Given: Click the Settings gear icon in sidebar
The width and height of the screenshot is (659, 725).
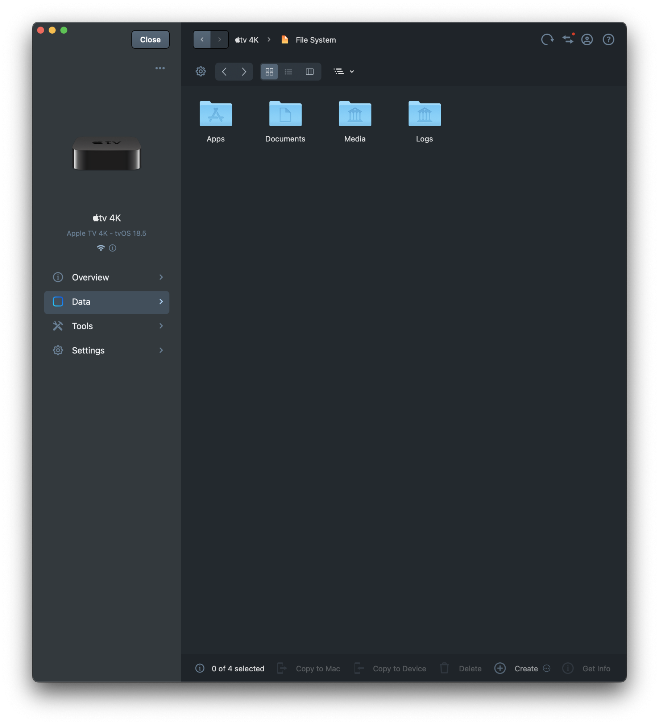Looking at the screenshot, I should [58, 350].
